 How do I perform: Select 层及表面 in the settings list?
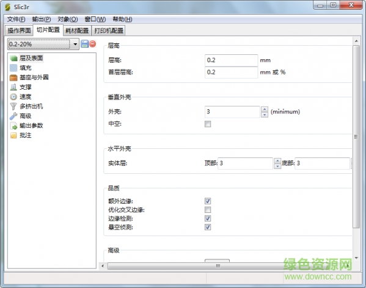[x=31, y=58]
